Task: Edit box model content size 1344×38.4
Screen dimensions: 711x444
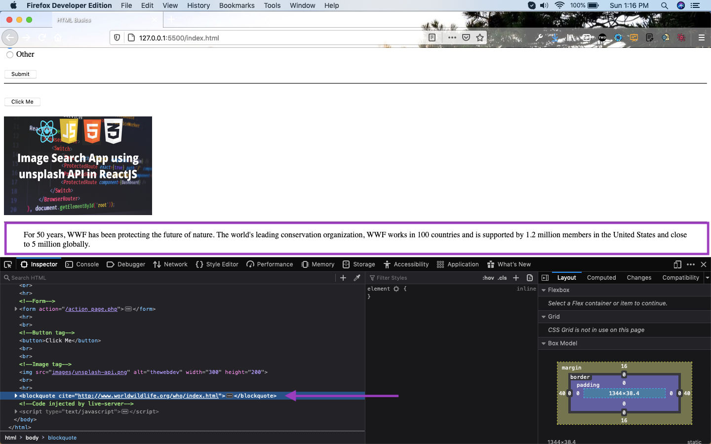Action: (x=624, y=393)
